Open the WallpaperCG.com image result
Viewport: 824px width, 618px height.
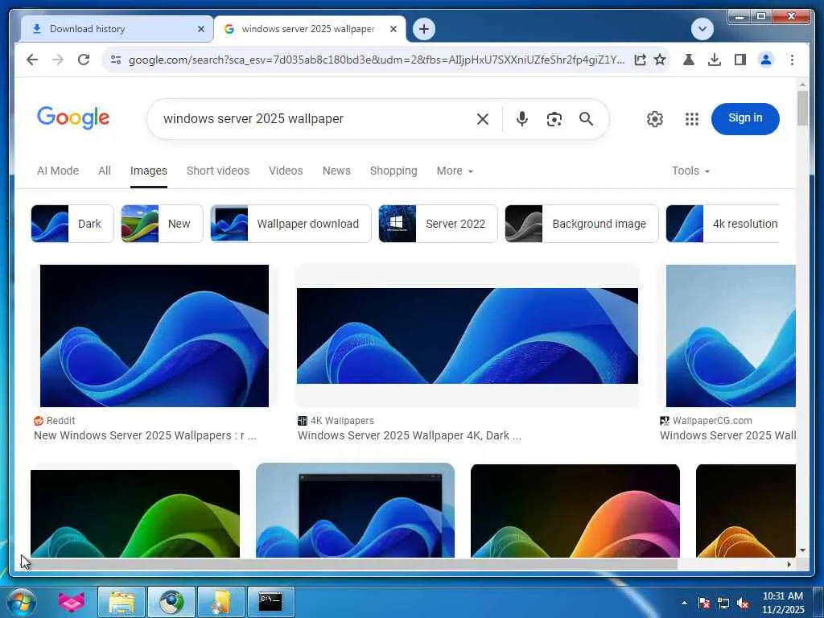(731, 336)
